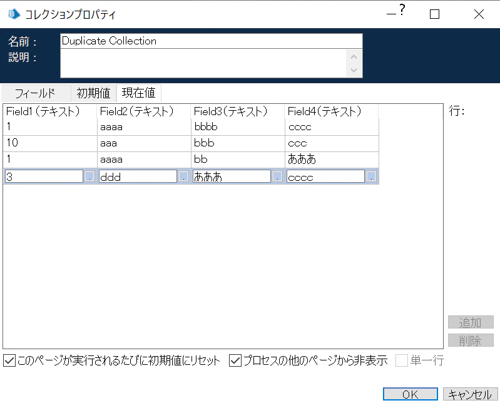Select the Field4 (テキスト) column header
This screenshot has height=403, width=500.
click(331, 111)
